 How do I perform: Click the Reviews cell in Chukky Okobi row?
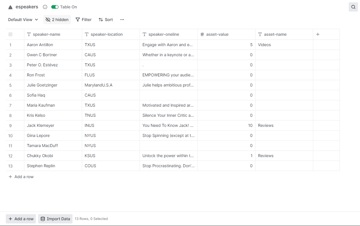pos(284,156)
